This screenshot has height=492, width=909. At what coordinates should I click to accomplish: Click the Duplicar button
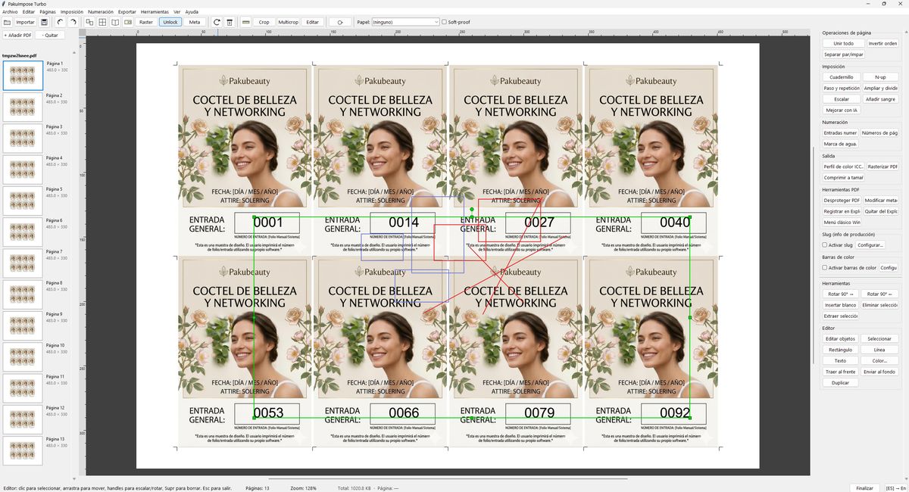click(x=840, y=383)
